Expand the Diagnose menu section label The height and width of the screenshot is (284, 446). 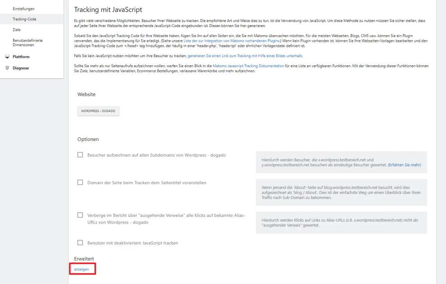[21, 68]
